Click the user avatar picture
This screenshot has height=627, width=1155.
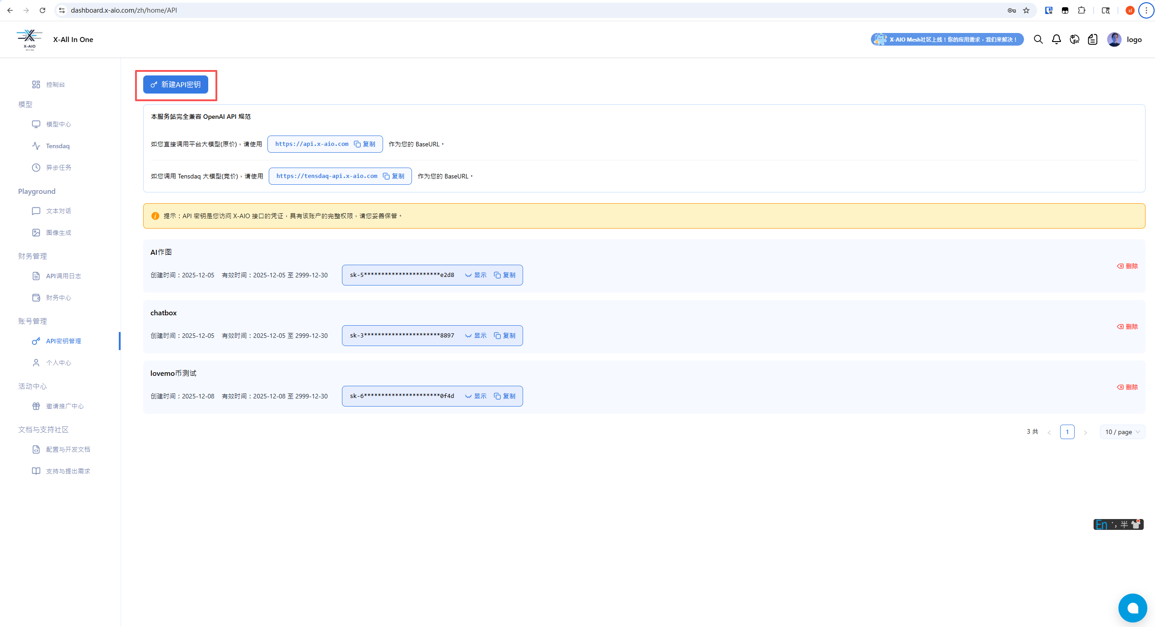(1114, 40)
